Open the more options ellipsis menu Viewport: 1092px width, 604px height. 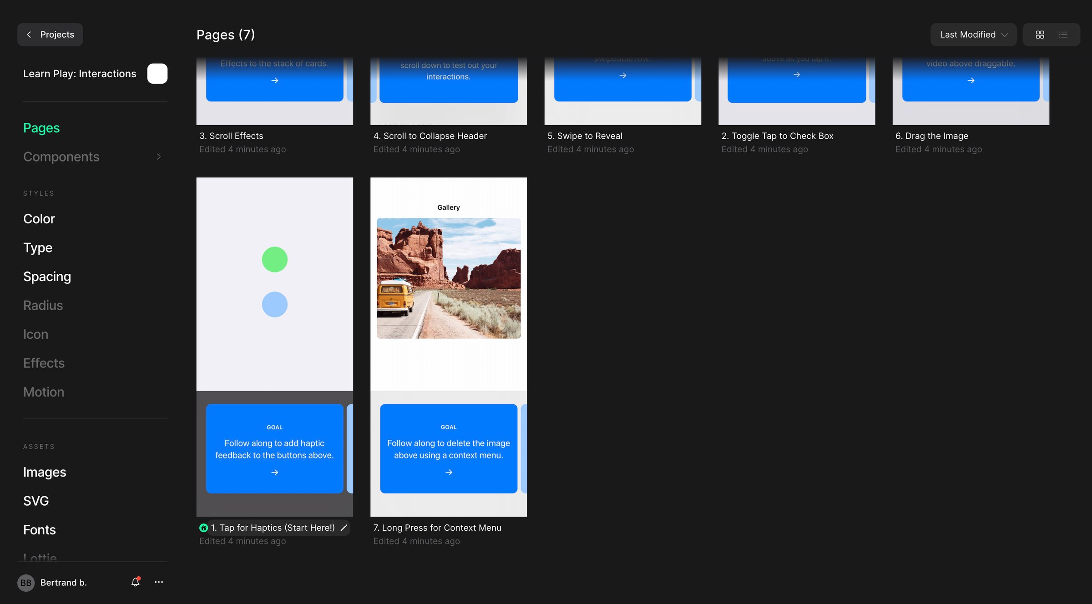[159, 582]
